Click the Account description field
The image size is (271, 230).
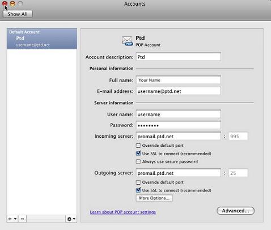[x=179, y=57]
